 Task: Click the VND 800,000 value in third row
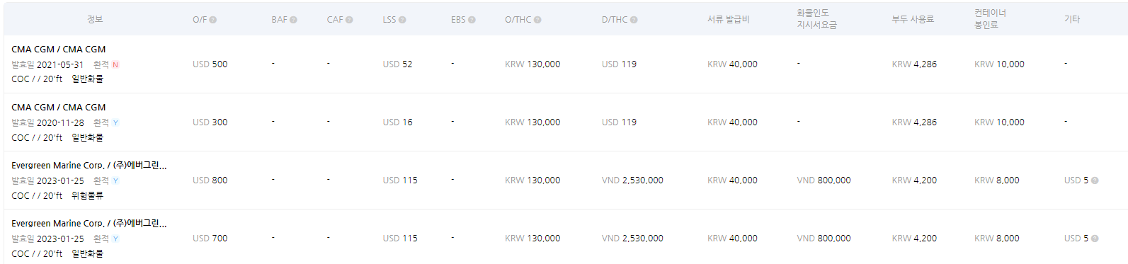coord(824,180)
